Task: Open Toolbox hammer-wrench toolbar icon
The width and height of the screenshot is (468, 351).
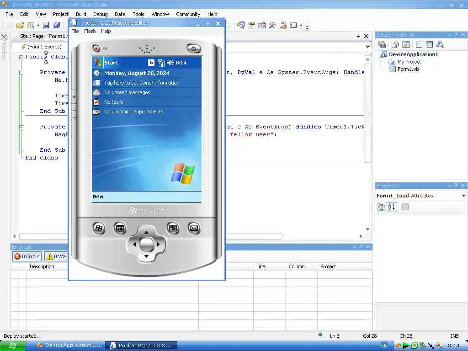Action: pos(272,26)
